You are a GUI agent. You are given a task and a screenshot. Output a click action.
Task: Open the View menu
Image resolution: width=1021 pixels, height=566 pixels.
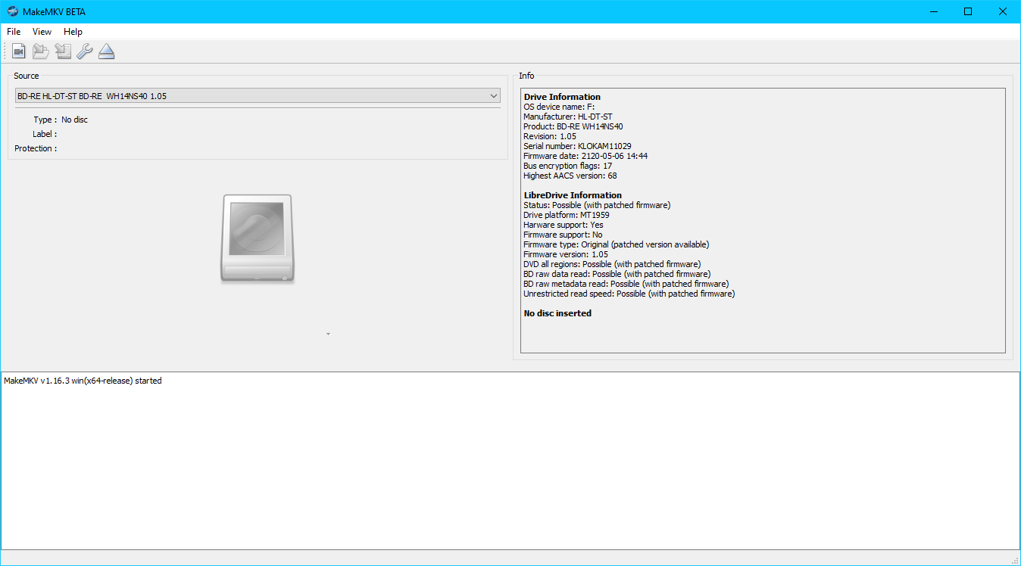[x=42, y=32]
